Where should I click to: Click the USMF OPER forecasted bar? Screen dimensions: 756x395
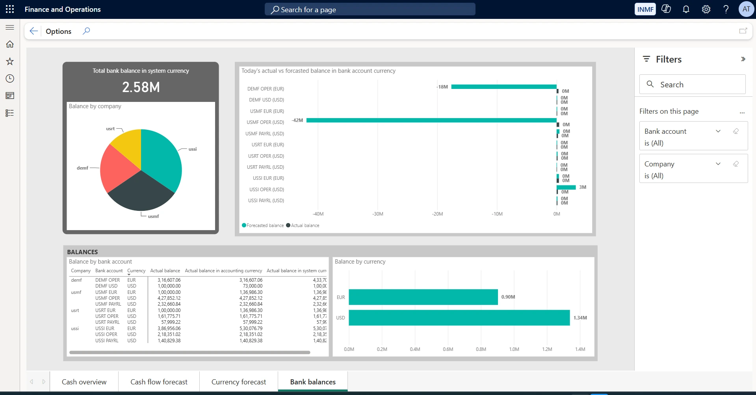tap(431, 120)
